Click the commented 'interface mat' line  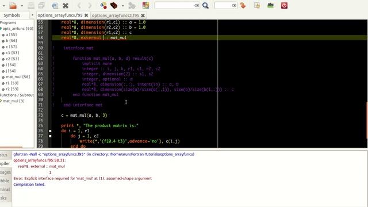[78, 48]
